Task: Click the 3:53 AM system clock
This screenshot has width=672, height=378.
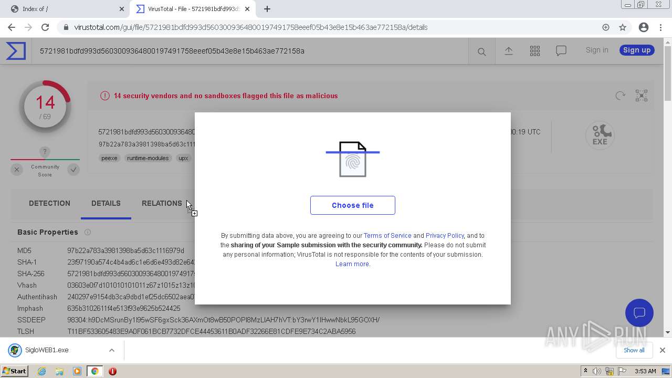Action: click(x=645, y=371)
